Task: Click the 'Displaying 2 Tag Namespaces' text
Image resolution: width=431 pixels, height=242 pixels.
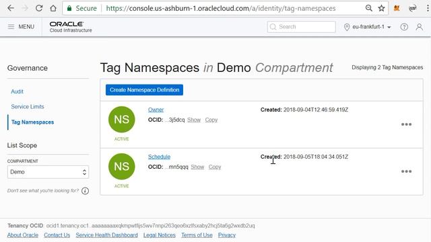Action: 387,67
